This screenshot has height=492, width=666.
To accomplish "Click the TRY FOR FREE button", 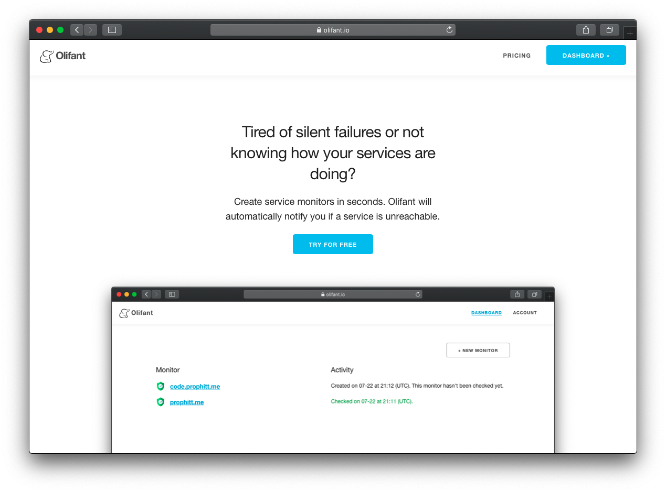I will (x=333, y=244).
